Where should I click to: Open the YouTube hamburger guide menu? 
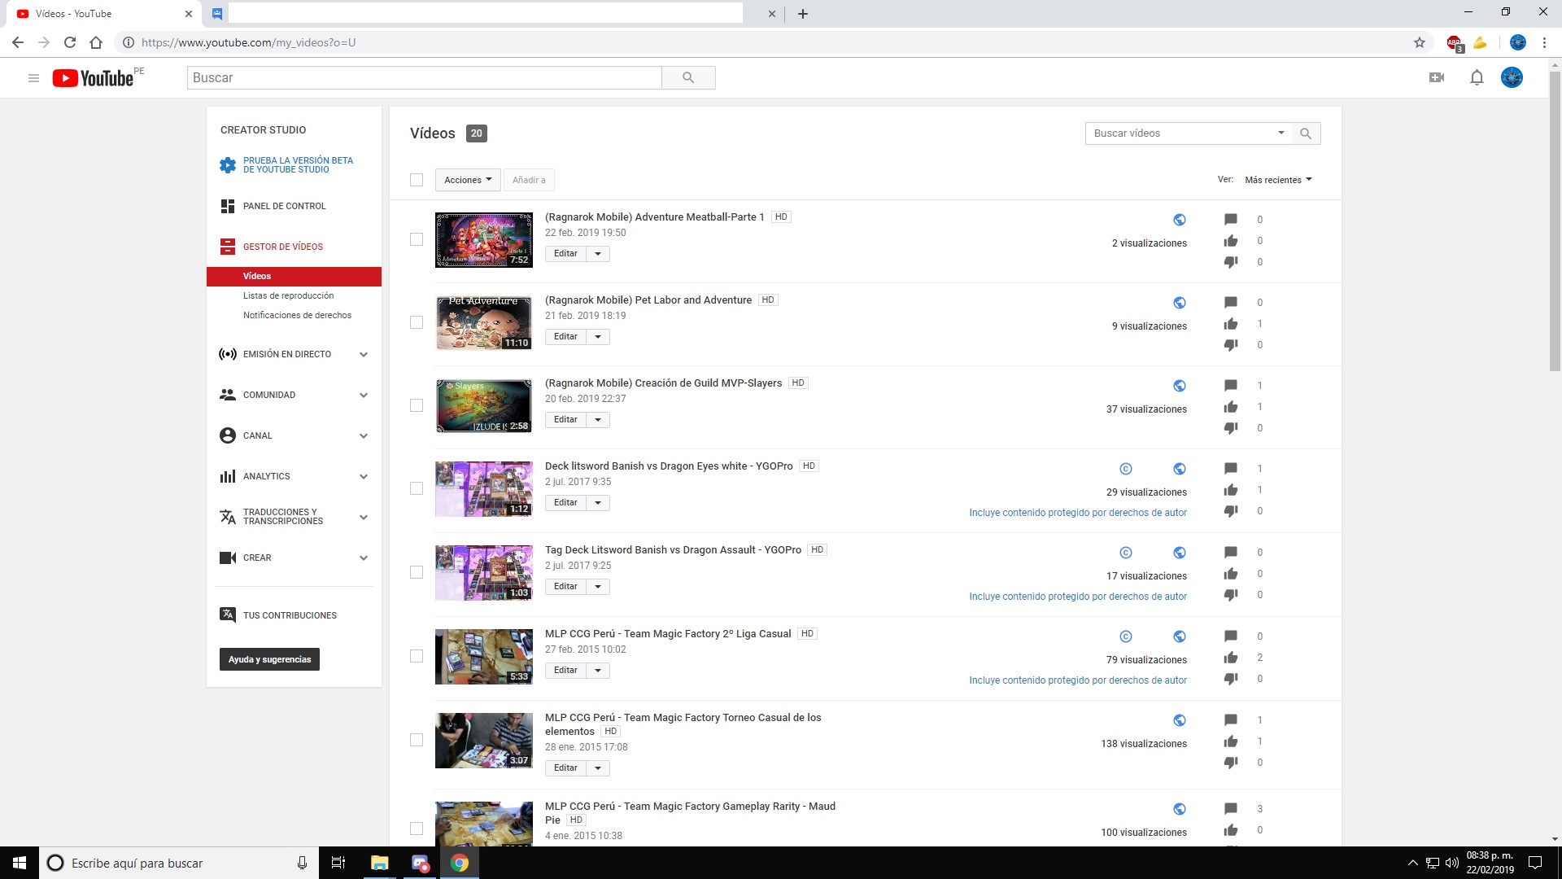[x=33, y=78]
